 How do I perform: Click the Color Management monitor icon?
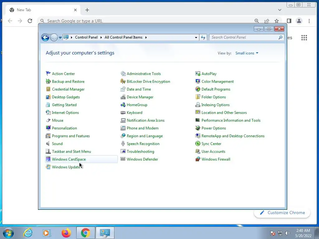(x=198, y=81)
